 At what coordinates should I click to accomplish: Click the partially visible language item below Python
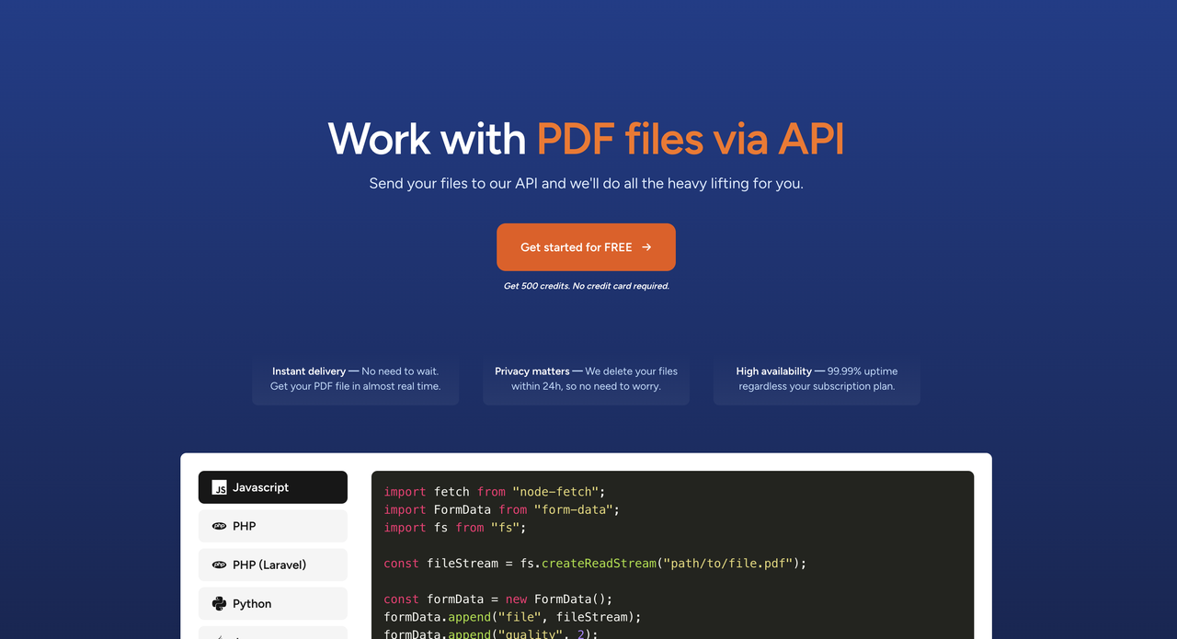[272, 634]
